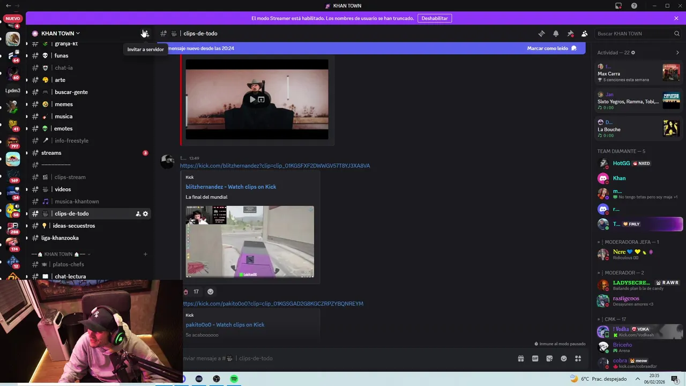Click Deshabilitar to disable Streamer mode
The width and height of the screenshot is (686, 386).
[x=434, y=18]
